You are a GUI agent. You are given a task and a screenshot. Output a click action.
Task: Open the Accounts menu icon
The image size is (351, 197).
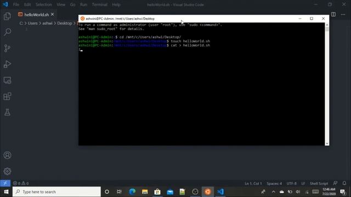7,155
